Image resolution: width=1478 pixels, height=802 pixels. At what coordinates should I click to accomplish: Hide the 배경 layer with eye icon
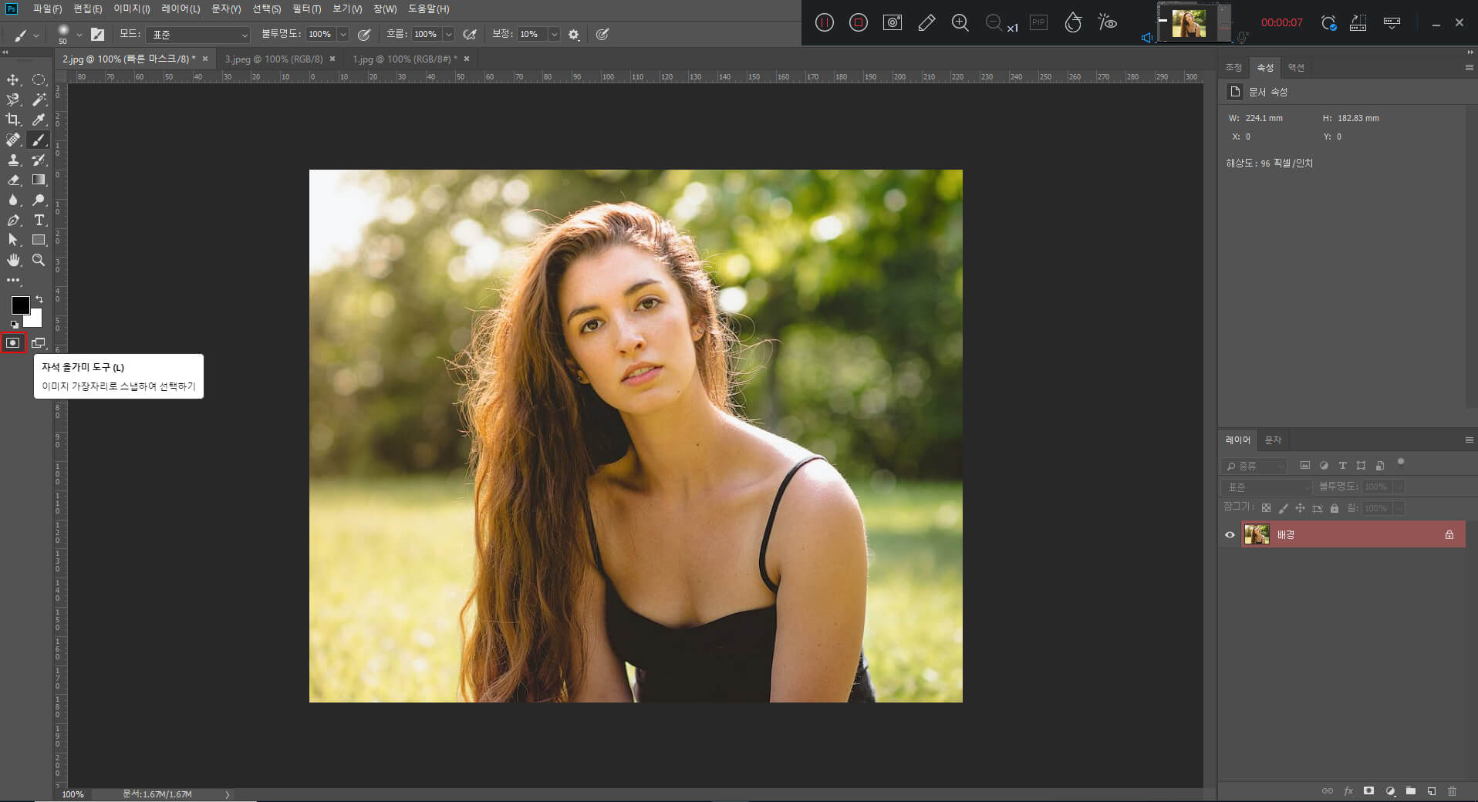[1230, 534]
